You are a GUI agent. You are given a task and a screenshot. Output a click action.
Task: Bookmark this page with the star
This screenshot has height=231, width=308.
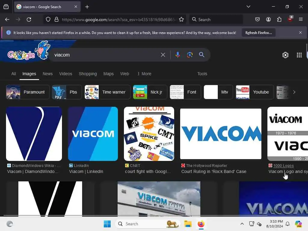tap(181, 20)
